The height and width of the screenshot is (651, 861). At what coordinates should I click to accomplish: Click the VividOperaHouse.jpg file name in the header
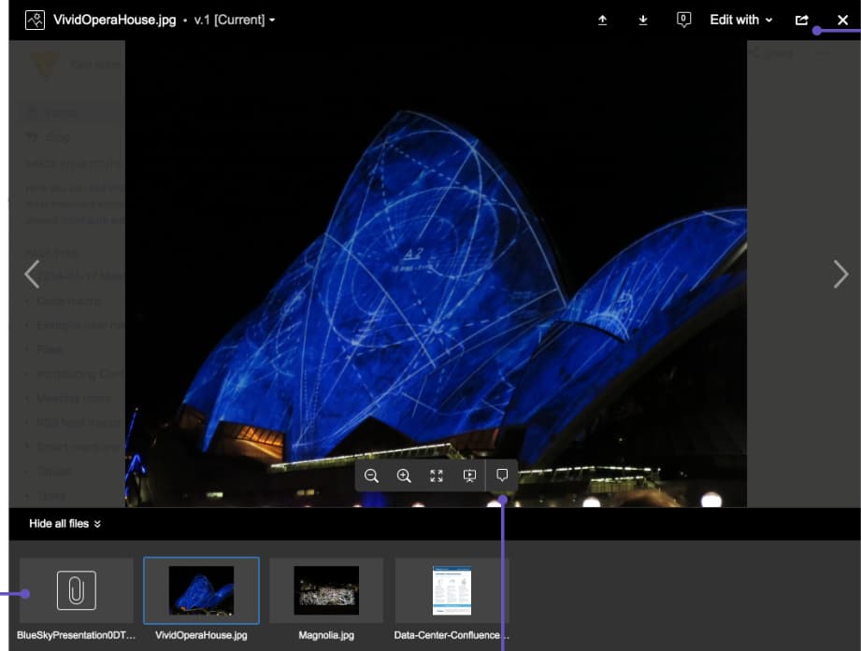click(115, 21)
